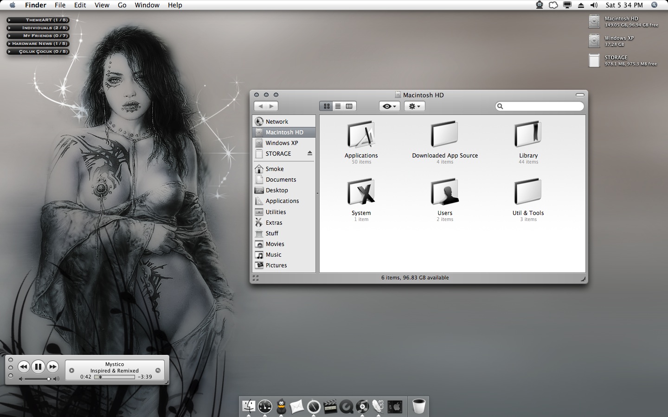
Task: Click the loud speaker icon in iTunes
Action: pos(56,379)
